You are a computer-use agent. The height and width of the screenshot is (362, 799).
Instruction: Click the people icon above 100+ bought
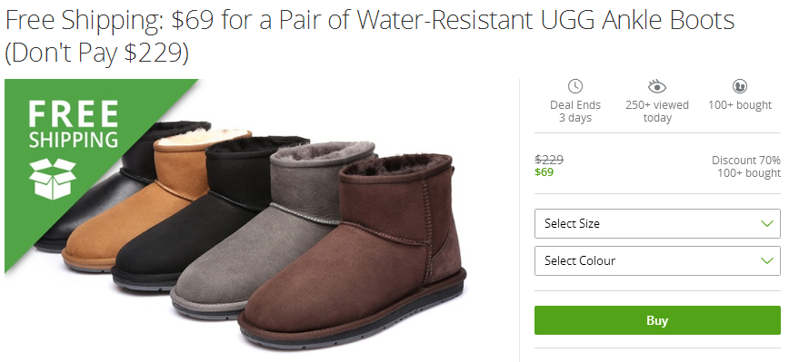739,86
